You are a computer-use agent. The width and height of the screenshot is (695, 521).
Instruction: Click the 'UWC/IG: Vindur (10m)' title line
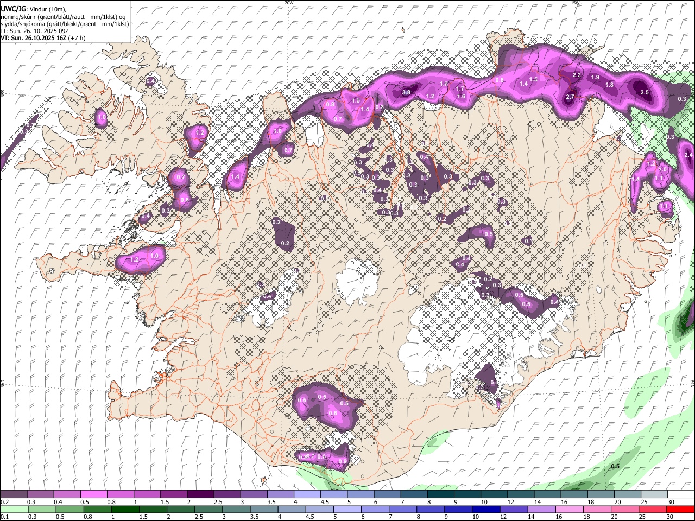[x=35, y=9]
